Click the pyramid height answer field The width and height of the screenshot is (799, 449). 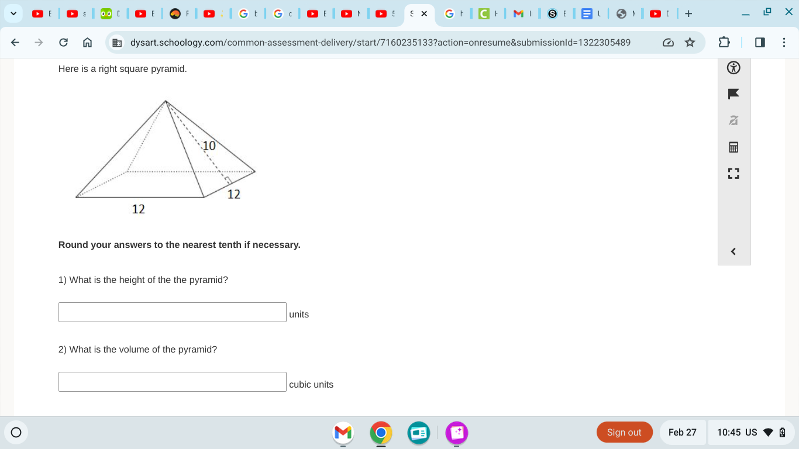pos(172,312)
